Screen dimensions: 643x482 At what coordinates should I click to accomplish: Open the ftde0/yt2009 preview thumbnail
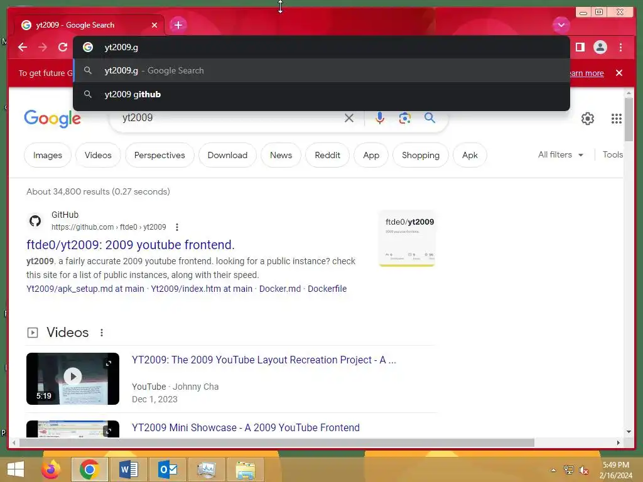[407, 238]
